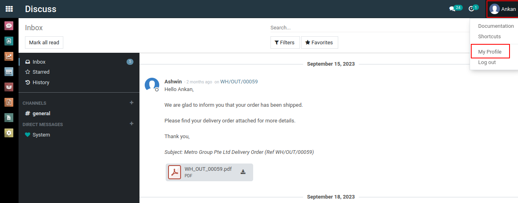Open the Sales chart sidebar icon

point(9,56)
